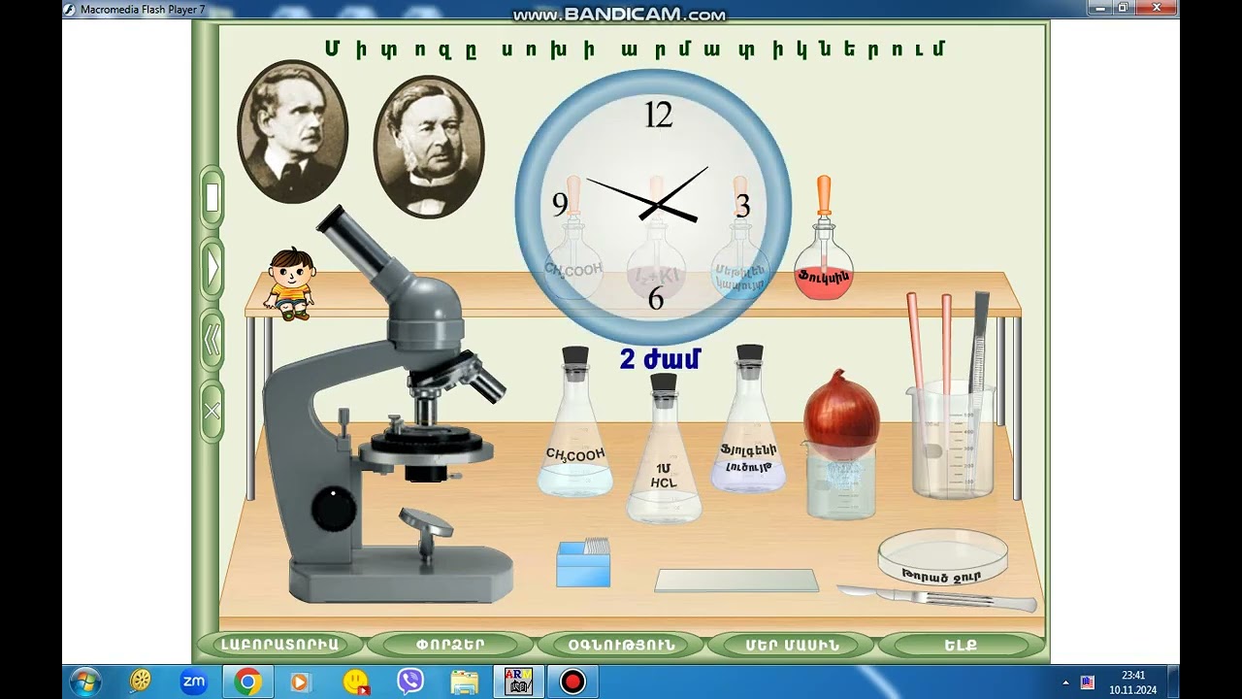This screenshot has height=699, width=1242.
Task: Click the cartoon boy sitting on the shelf
Action: [291, 283]
